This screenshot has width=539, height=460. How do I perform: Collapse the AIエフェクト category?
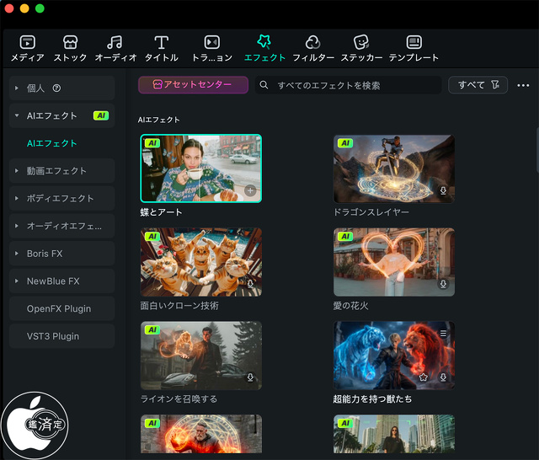click(17, 115)
